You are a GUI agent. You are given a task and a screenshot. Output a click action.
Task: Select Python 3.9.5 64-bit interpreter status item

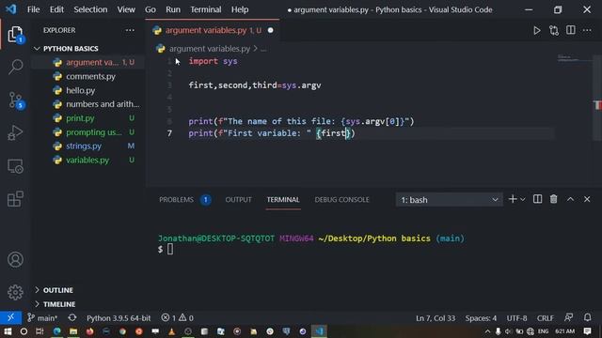pos(119,317)
